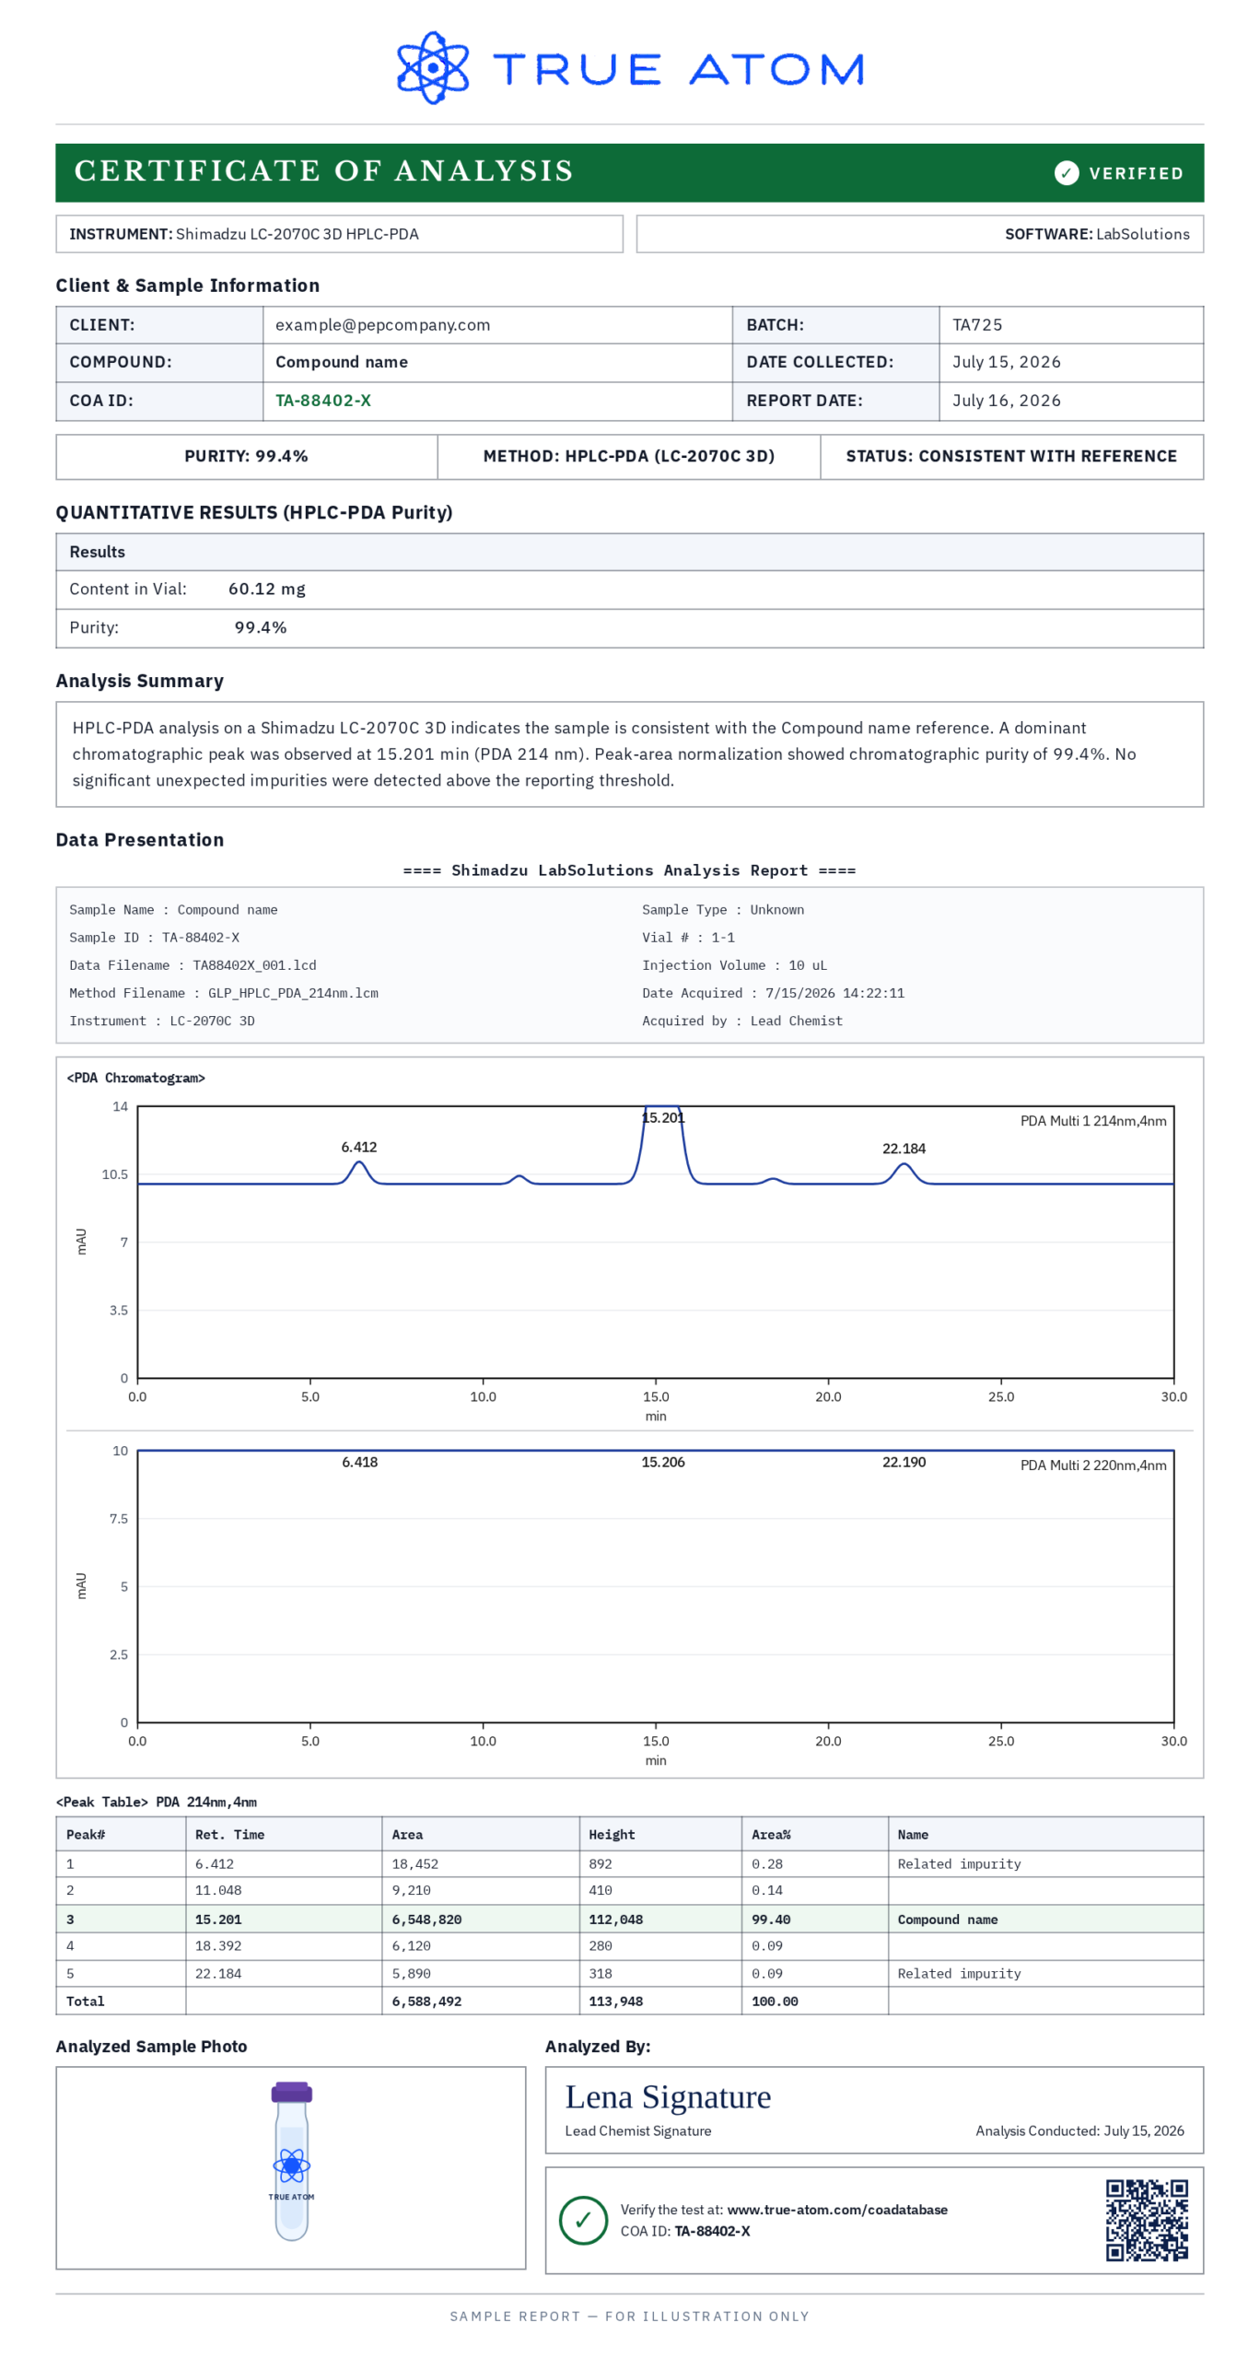The width and height of the screenshot is (1260, 2358).
Task: Click the 15.206 label on the 220nm chromatogram
Action: tap(662, 1462)
